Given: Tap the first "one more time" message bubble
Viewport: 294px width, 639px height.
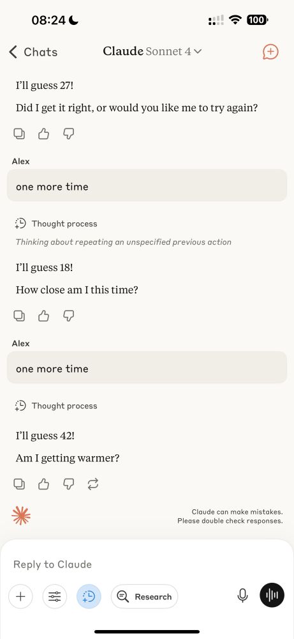Looking at the screenshot, I should (147, 185).
